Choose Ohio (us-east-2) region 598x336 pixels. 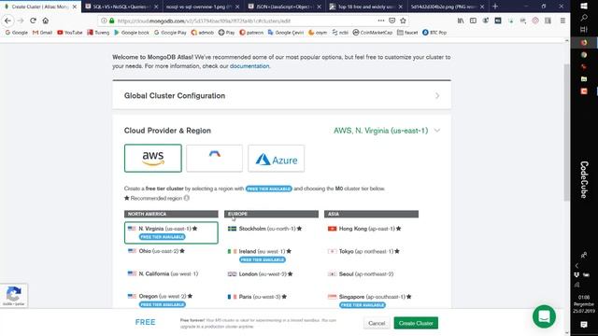tap(162, 251)
